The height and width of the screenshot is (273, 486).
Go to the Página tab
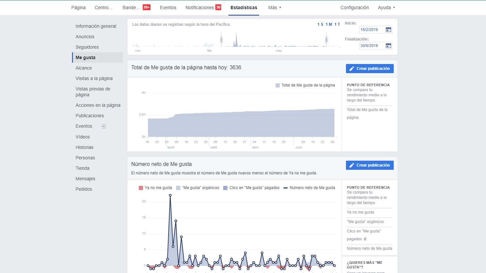79,8
